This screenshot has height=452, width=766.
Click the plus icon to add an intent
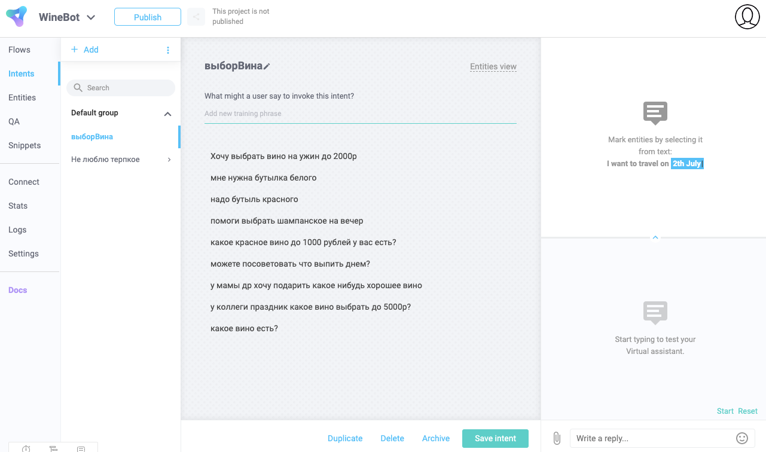coord(75,50)
